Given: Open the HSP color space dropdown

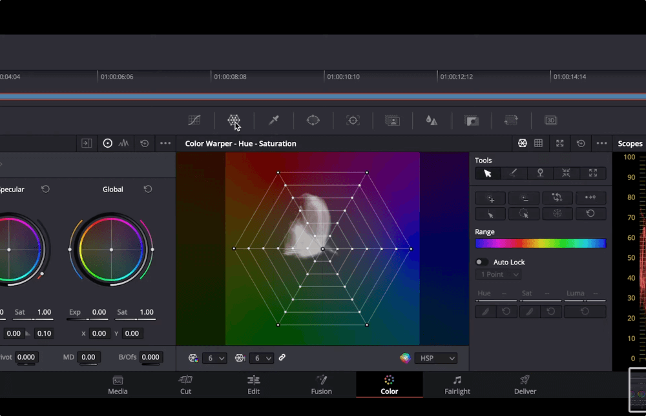Looking at the screenshot, I should [x=436, y=358].
